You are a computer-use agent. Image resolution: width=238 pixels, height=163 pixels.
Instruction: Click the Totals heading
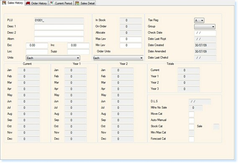point(170,64)
